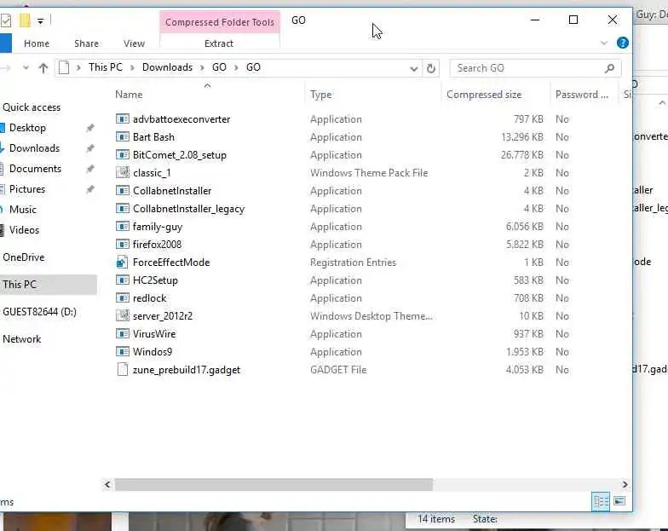The image size is (668, 531).
Task: Click the Registration Entries type cell
Action: click(353, 263)
